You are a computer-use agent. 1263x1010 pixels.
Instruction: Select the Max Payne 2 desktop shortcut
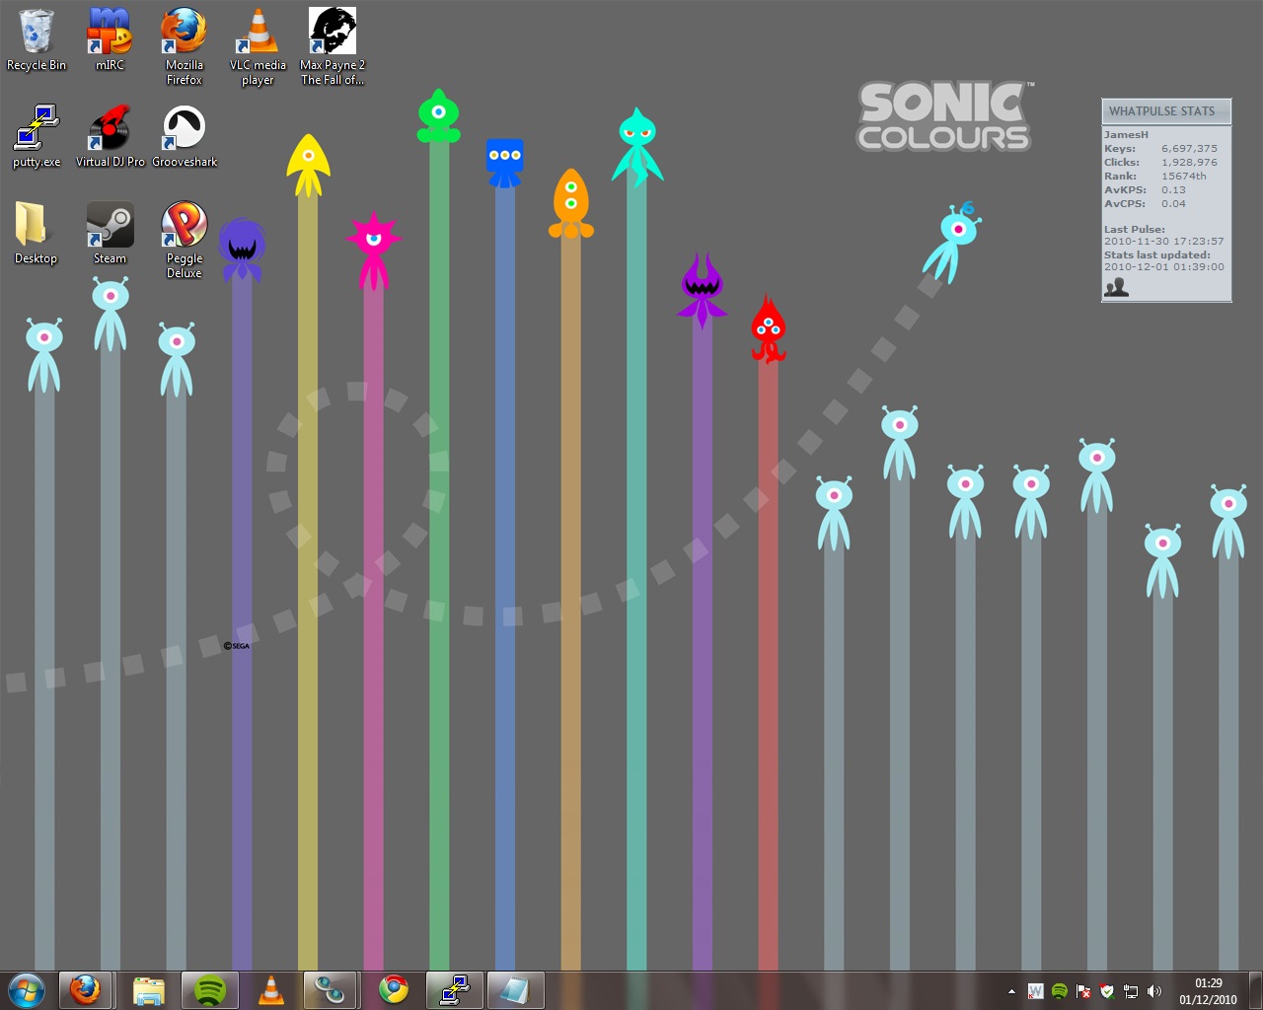pyautogui.click(x=333, y=34)
